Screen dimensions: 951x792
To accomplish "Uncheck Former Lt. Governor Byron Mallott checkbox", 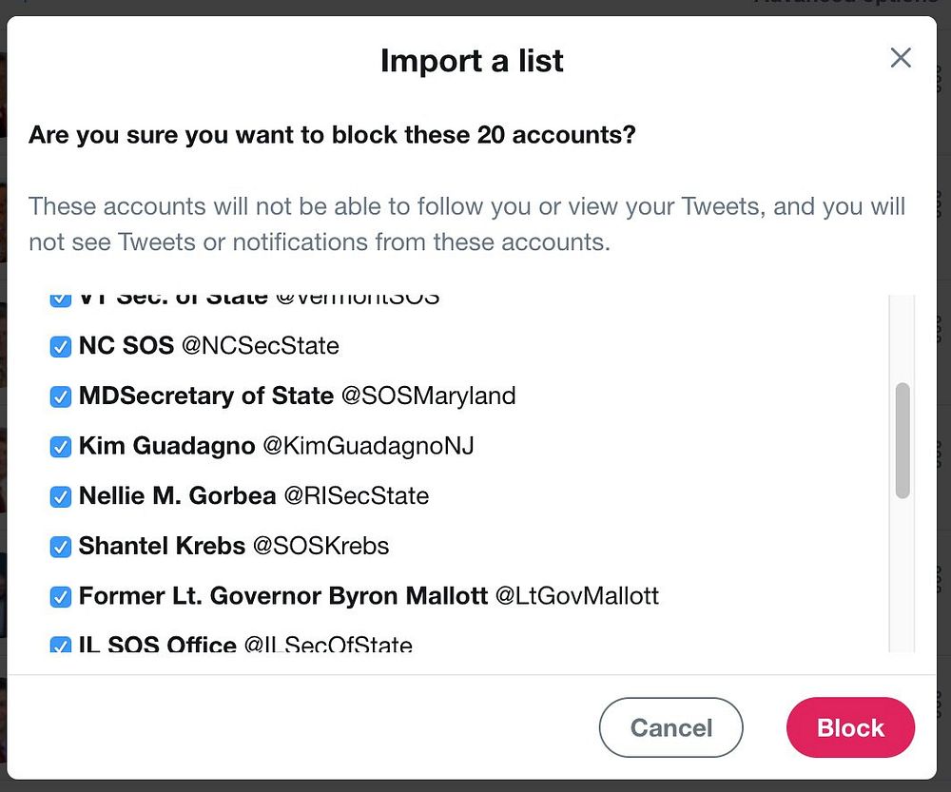I will click(61, 597).
